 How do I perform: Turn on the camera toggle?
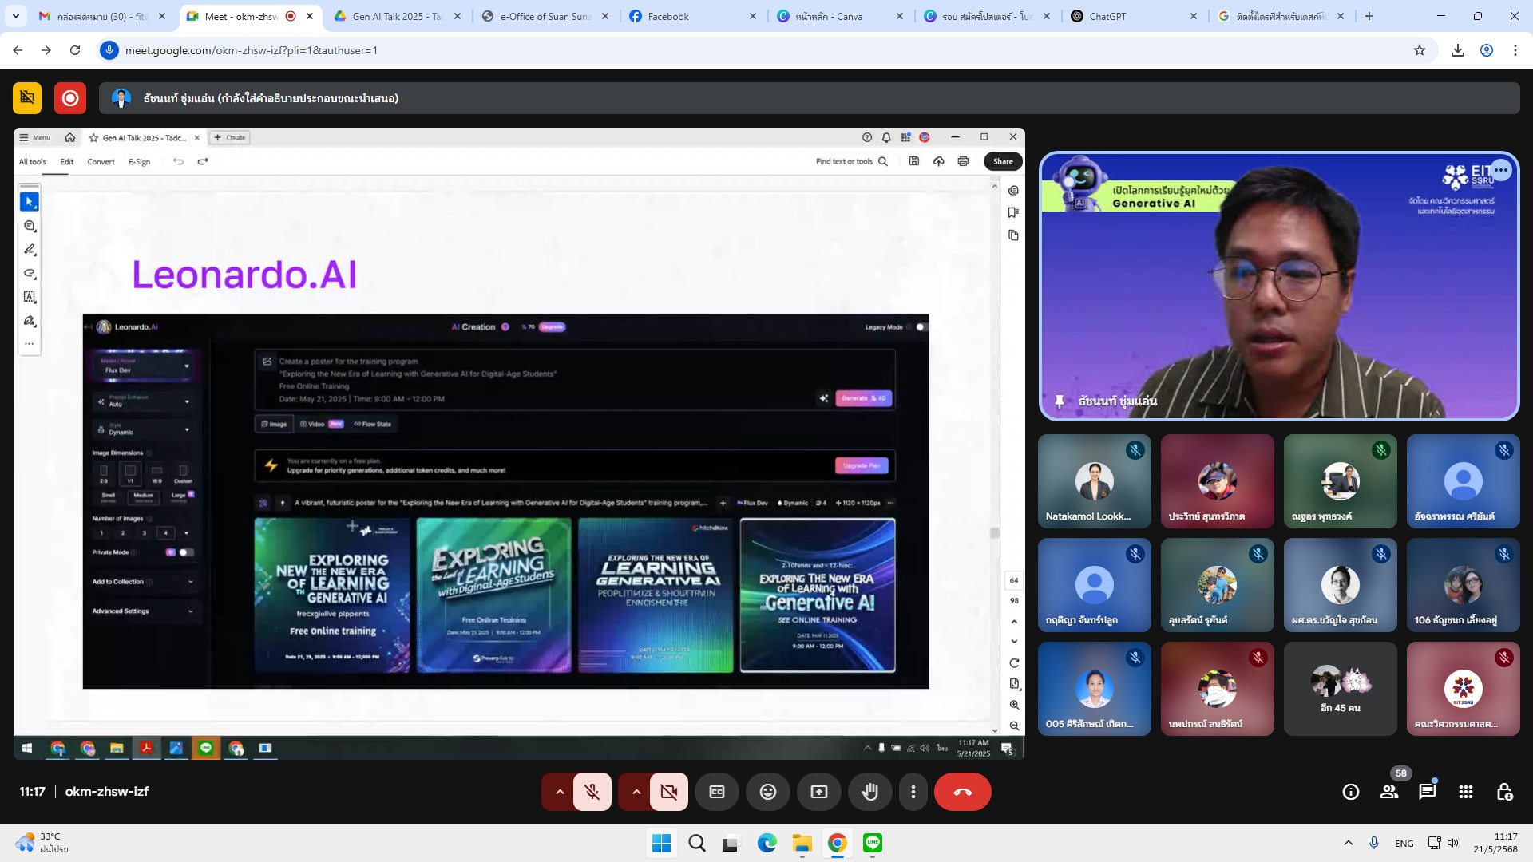tap(668, 792)
